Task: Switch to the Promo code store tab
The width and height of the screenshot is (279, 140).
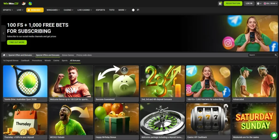Action: point(84,55)
